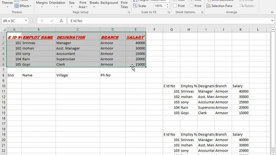Select the Sno cell in row 8
Image resolution: width=276 pixels, height=155 pixels.
(x=14, y=75)
